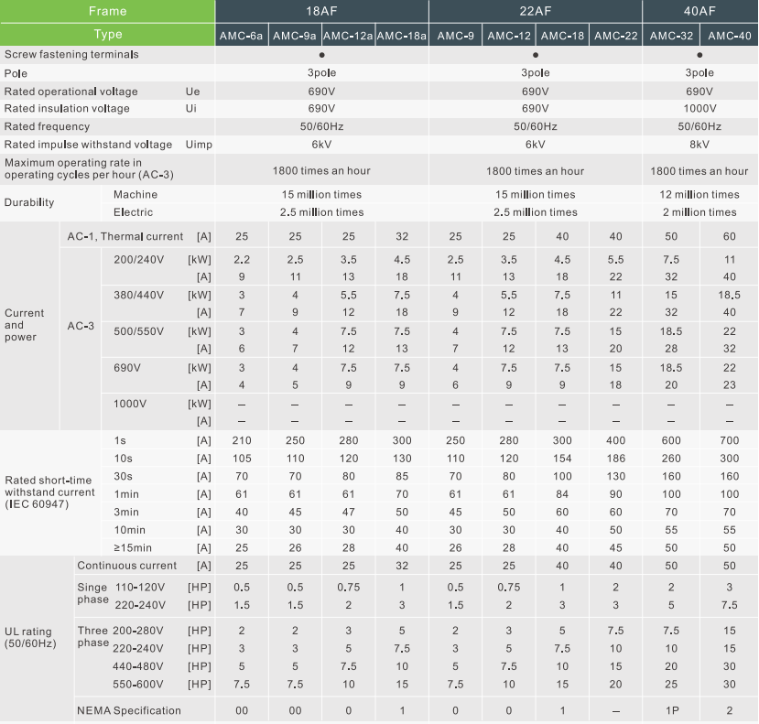Click the AC-3 '1000V' row label
Image resolution: width=759 pixels, height=724 pixels.
(130, 404)
